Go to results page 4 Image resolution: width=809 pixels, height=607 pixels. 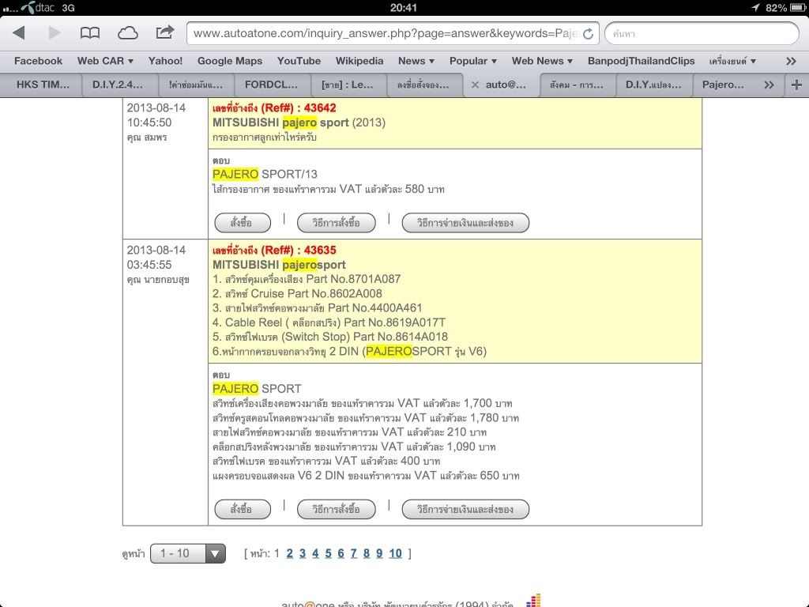(x=315, y=553)
